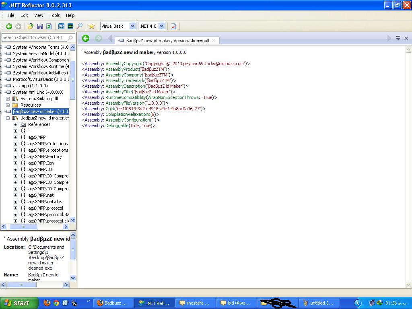412x309 pixels.
Task: Select System.ServiceModel assembly
Action: [41, 54]
